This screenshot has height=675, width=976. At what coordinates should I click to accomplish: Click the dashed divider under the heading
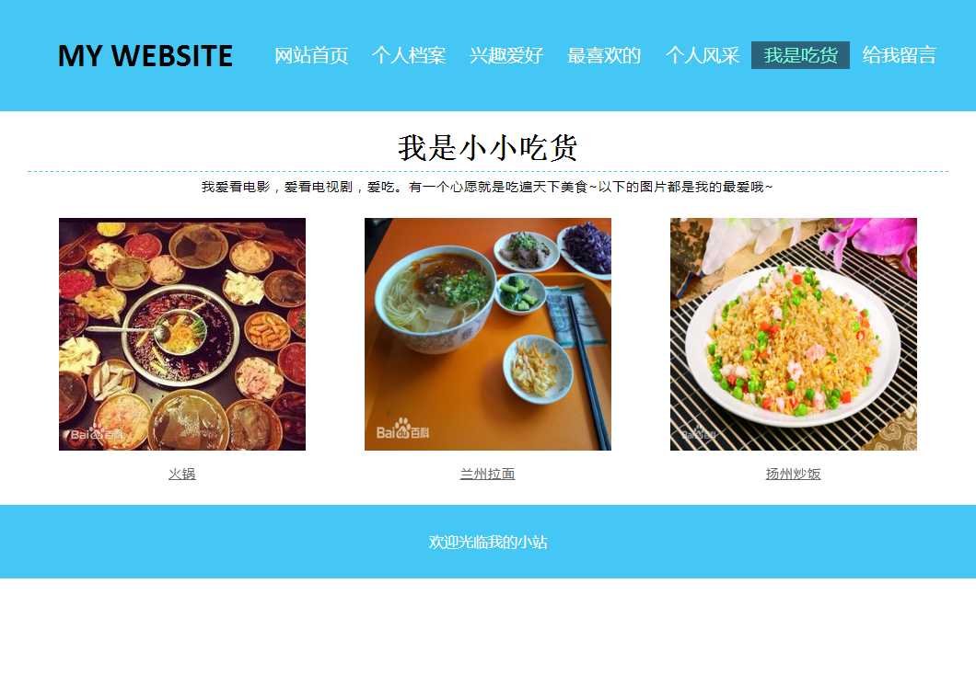[x=488, y=172]
